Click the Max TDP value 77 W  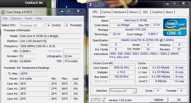tap(156, 25)
